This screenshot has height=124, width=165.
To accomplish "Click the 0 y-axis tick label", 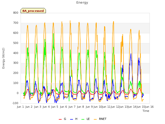I will tap(18, 93).
